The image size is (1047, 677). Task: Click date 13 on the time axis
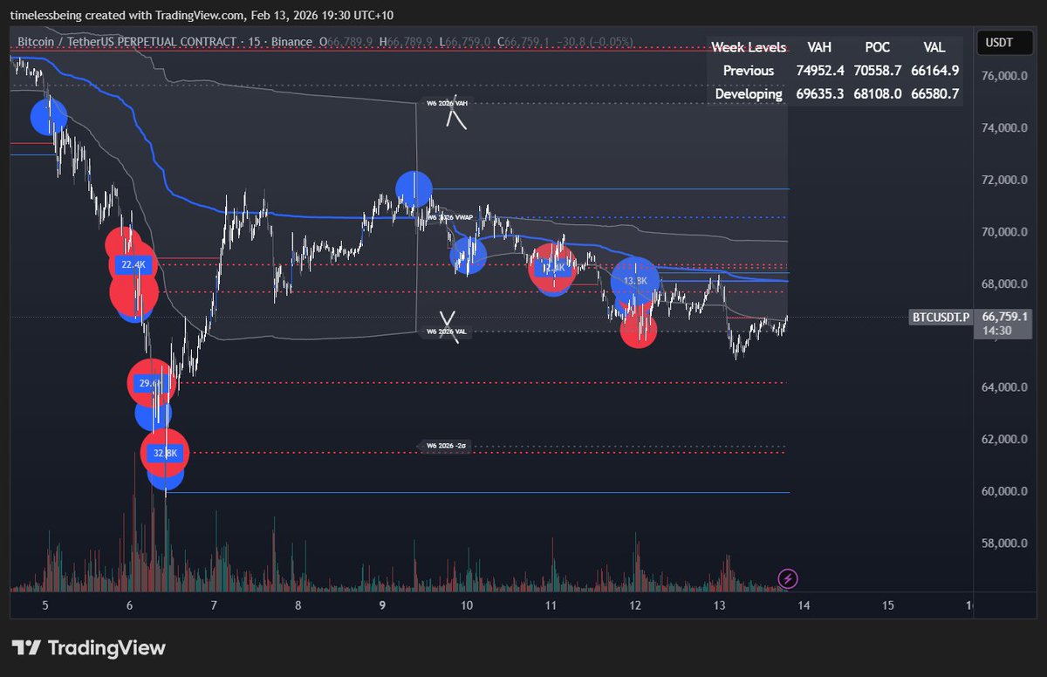[720, 605]
